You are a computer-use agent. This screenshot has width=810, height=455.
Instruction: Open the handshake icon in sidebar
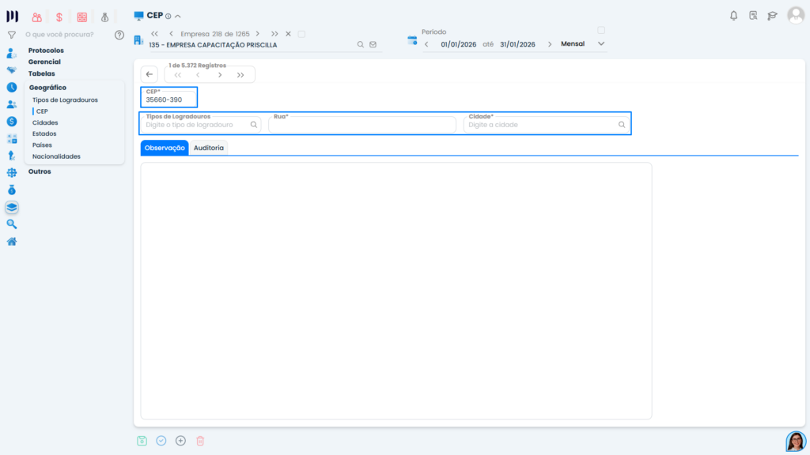click(11, 70)
